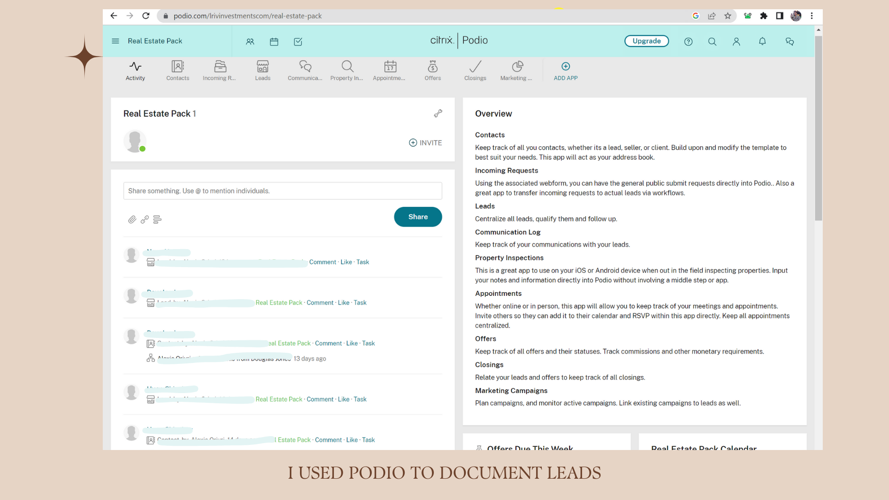The width and height of the screenshot is (889, 500).
Task: Click the attach file paperclip icon
Action: [132, 219]
